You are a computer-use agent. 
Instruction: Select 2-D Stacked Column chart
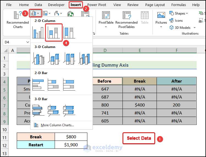[54, 33]
